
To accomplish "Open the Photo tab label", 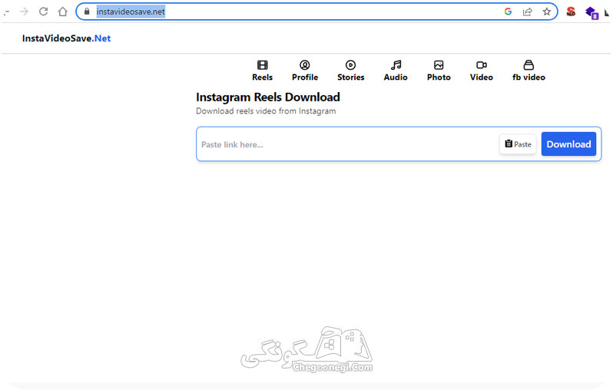I will point(439,78).
